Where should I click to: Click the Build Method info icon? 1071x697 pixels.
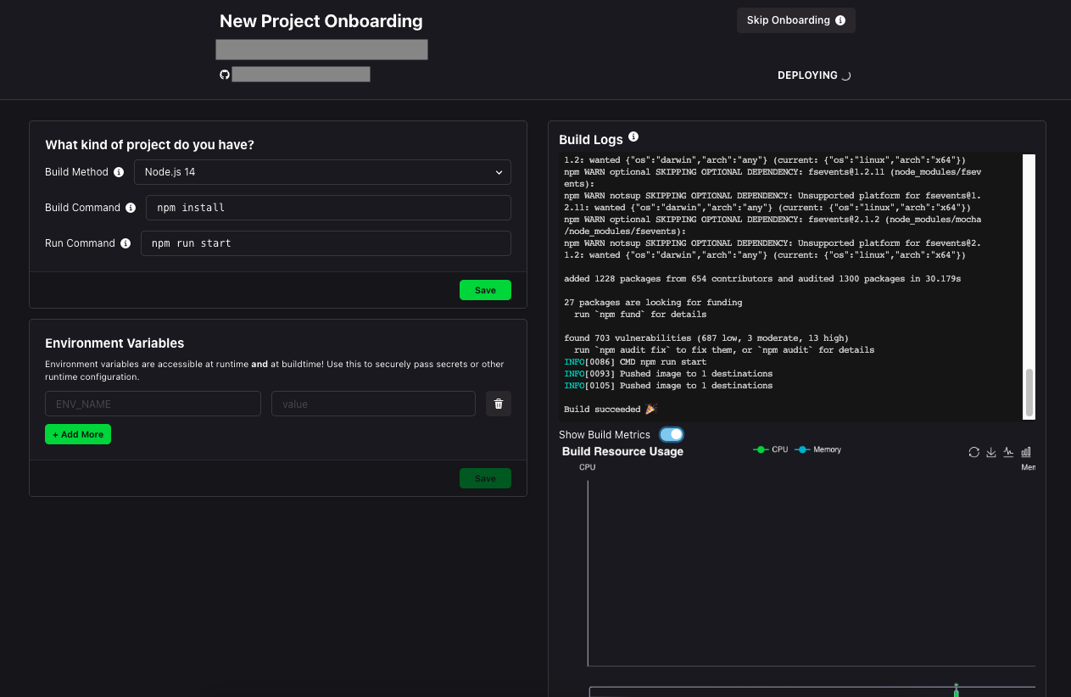point(118,172)
